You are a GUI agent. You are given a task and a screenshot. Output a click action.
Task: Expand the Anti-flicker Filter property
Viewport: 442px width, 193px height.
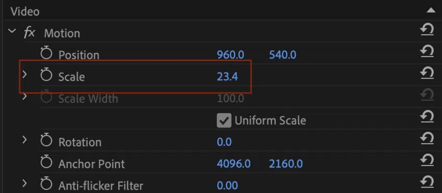tap(24, 183)
